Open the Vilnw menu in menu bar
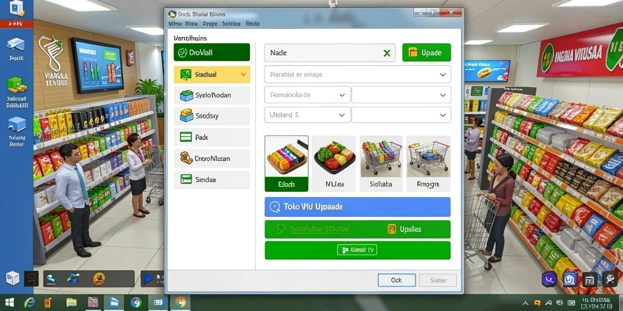The width and height of the screenshot is (623, 311). [175, 24]
